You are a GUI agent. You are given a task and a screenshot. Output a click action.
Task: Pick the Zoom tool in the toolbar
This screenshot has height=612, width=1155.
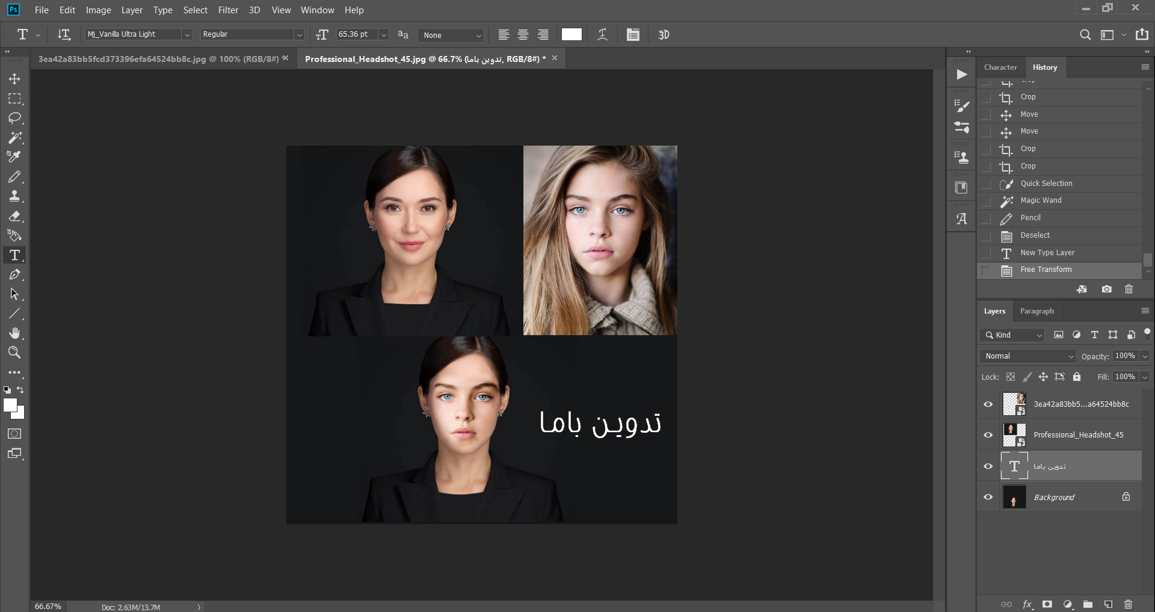[14, 353]
